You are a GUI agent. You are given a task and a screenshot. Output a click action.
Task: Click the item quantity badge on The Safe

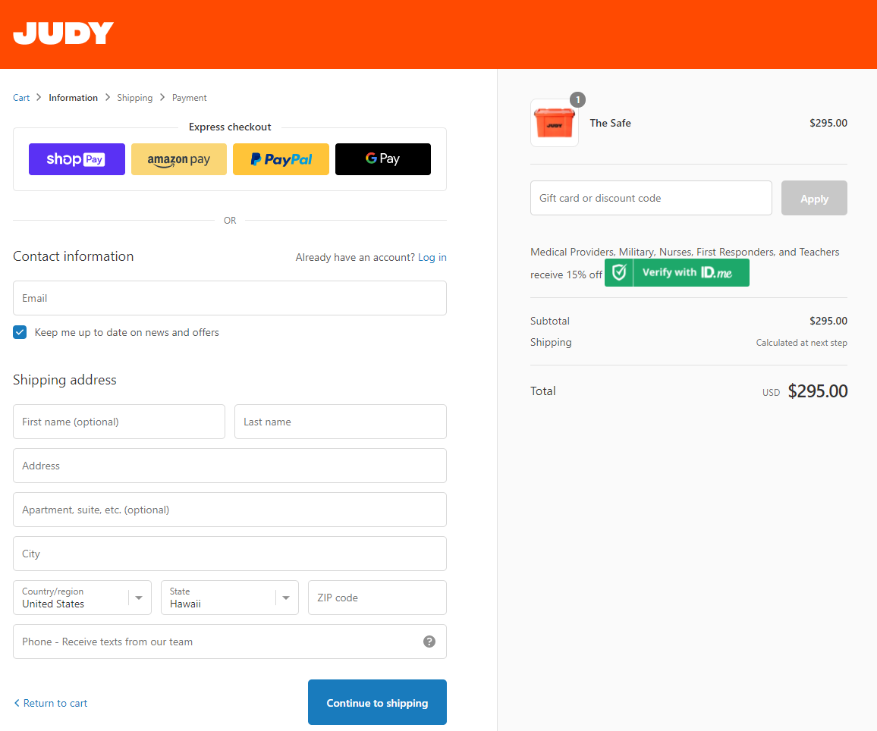(578, 100)
